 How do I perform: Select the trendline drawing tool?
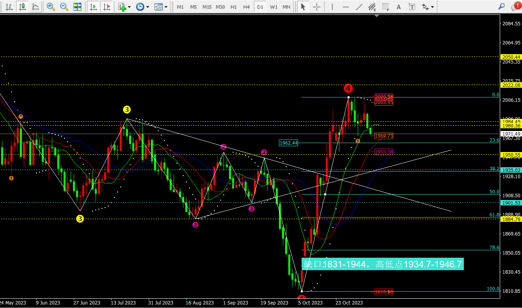[359, 7]
